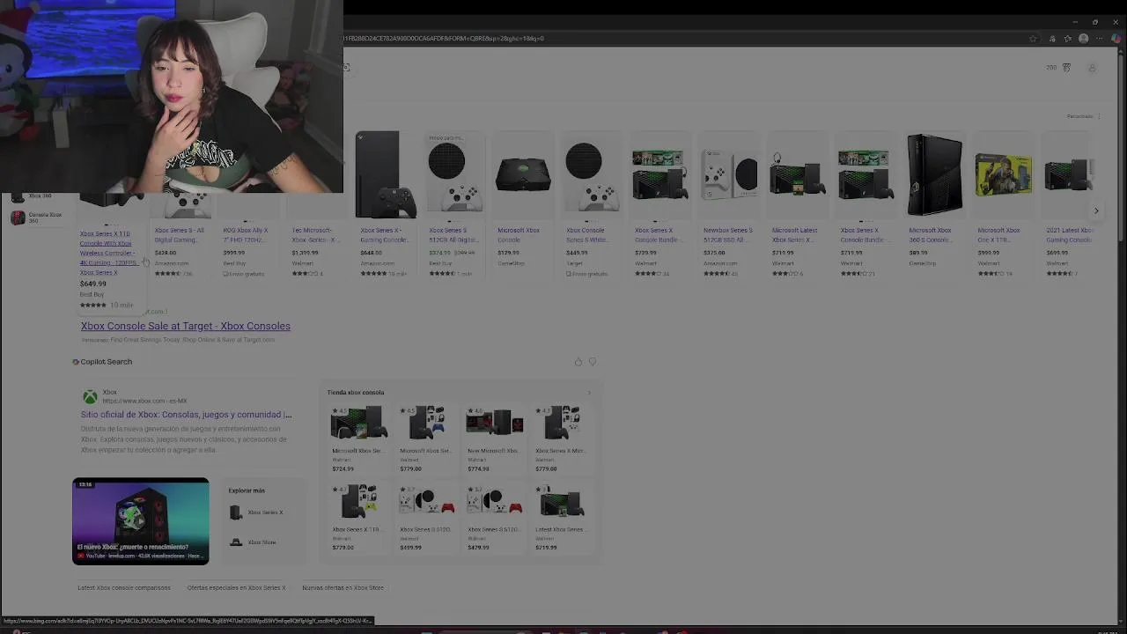Open Bing account profile icon
This screenshot has height=634, width=1127.
pyautogui.click(x=1092, y=68)
